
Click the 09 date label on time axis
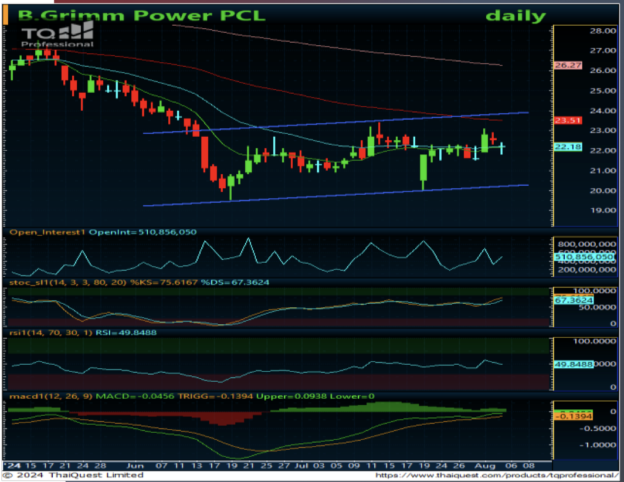[354, 465]
